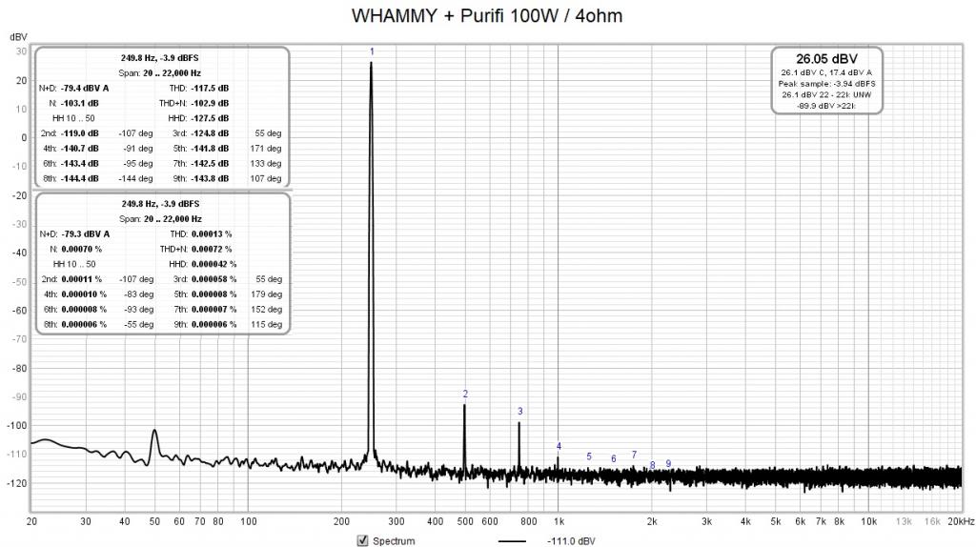Click 3rd harmonic value -124.8 dB
Image resolution: width=976 pixels, height=547 pixels.
210,133
